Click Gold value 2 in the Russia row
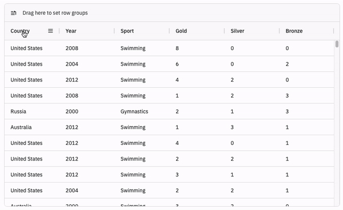 pos(177,111)
